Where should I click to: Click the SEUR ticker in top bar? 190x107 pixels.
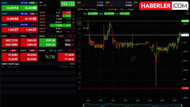click(x=107, y=2)
